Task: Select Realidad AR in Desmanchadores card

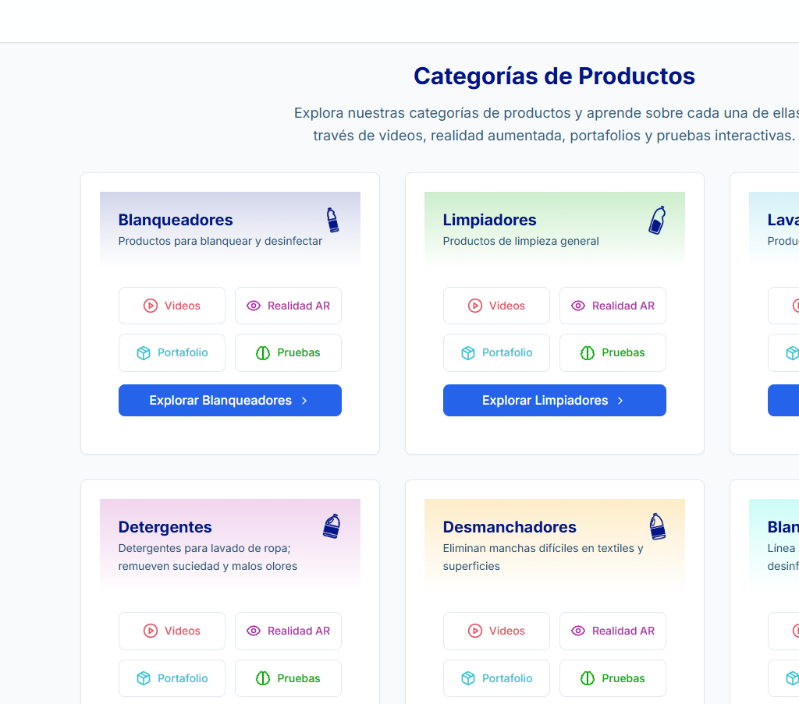Action: pos(613,631)
